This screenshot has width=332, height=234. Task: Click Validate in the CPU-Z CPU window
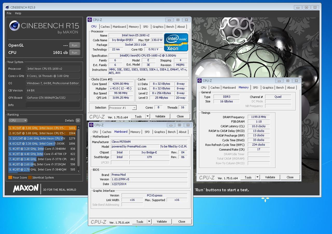coord(160,116)
